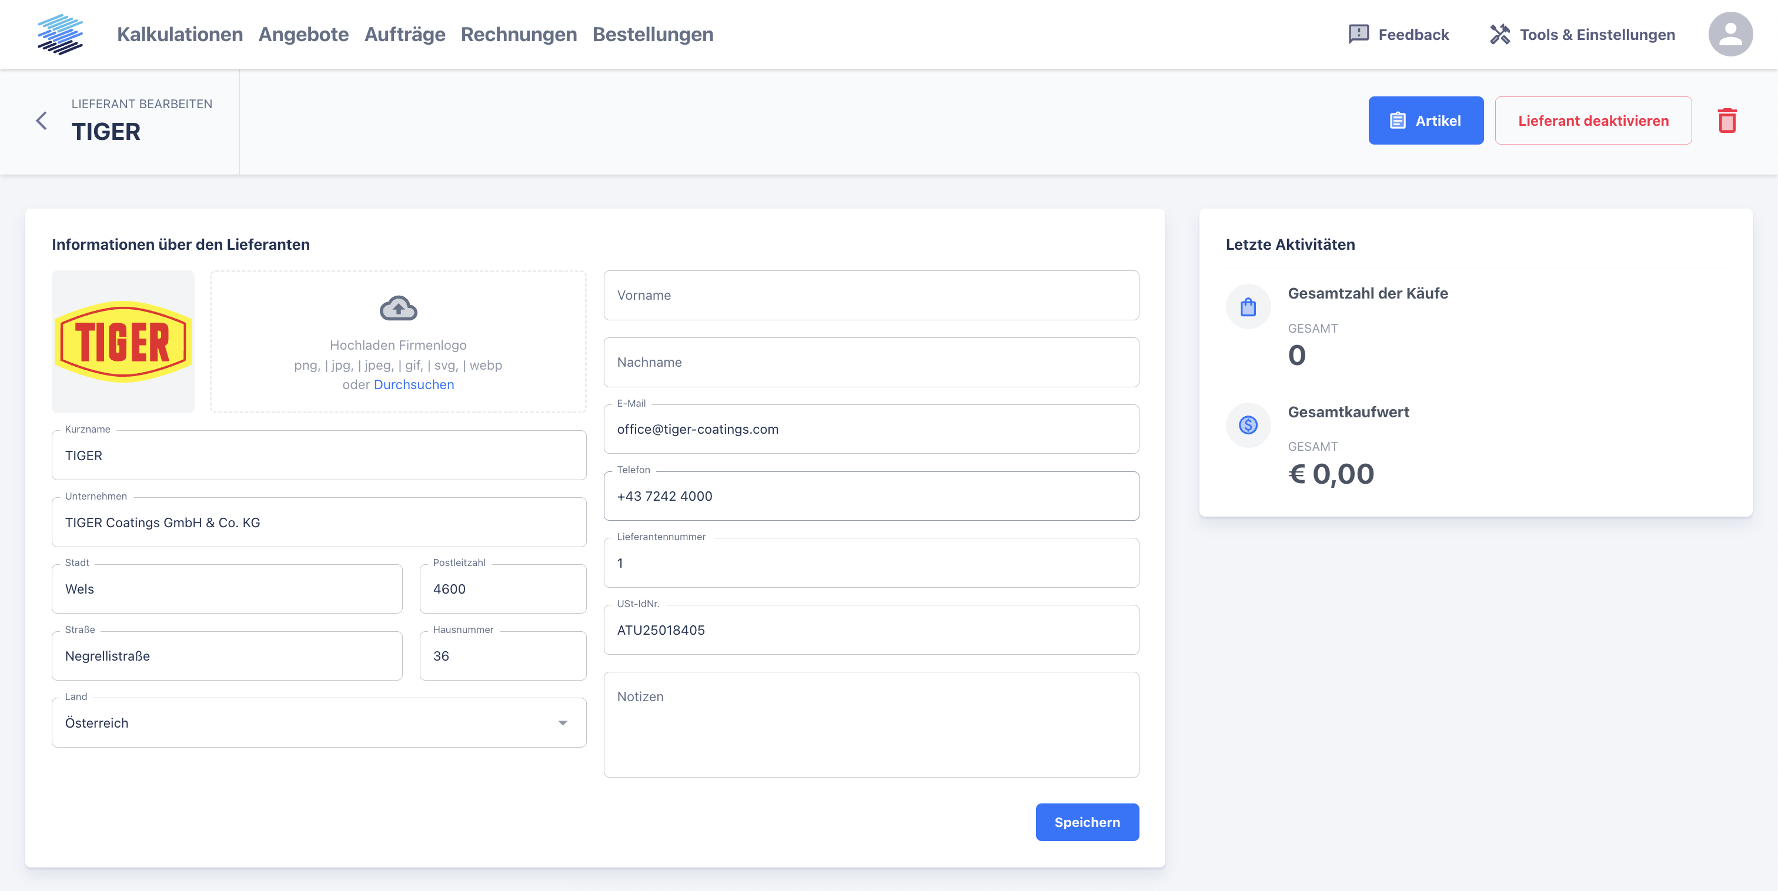Click the app logo in the header
The height and width of the screenshot is (891, 1778).
point(60,34)
